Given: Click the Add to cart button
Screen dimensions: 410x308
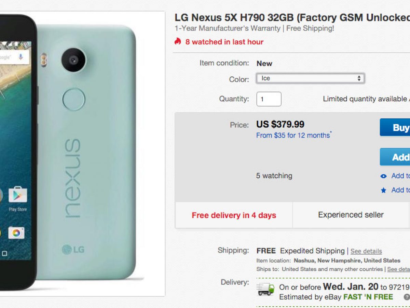Looking at the screenshot, I should tap(395, 157).
